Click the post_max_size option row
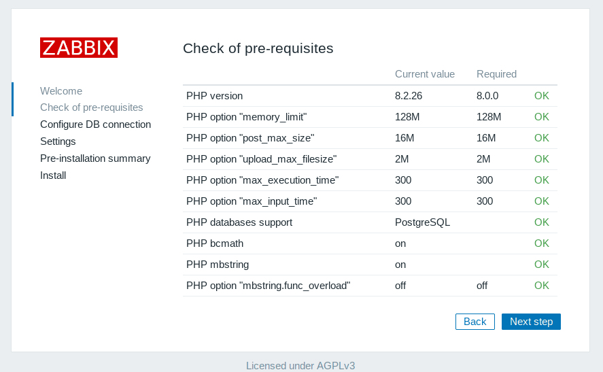Screen dimensions: 603x372 tap(250, 138)
